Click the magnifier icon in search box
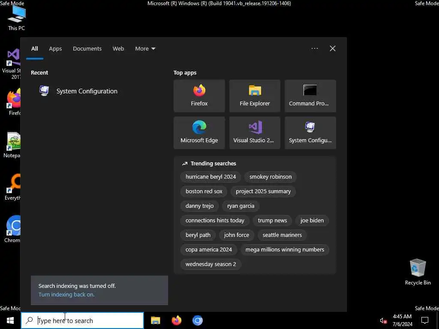 [29, 320]
